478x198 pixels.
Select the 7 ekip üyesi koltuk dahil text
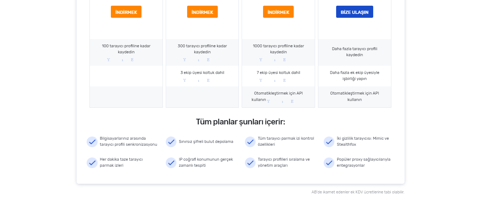tap(278, 73)
